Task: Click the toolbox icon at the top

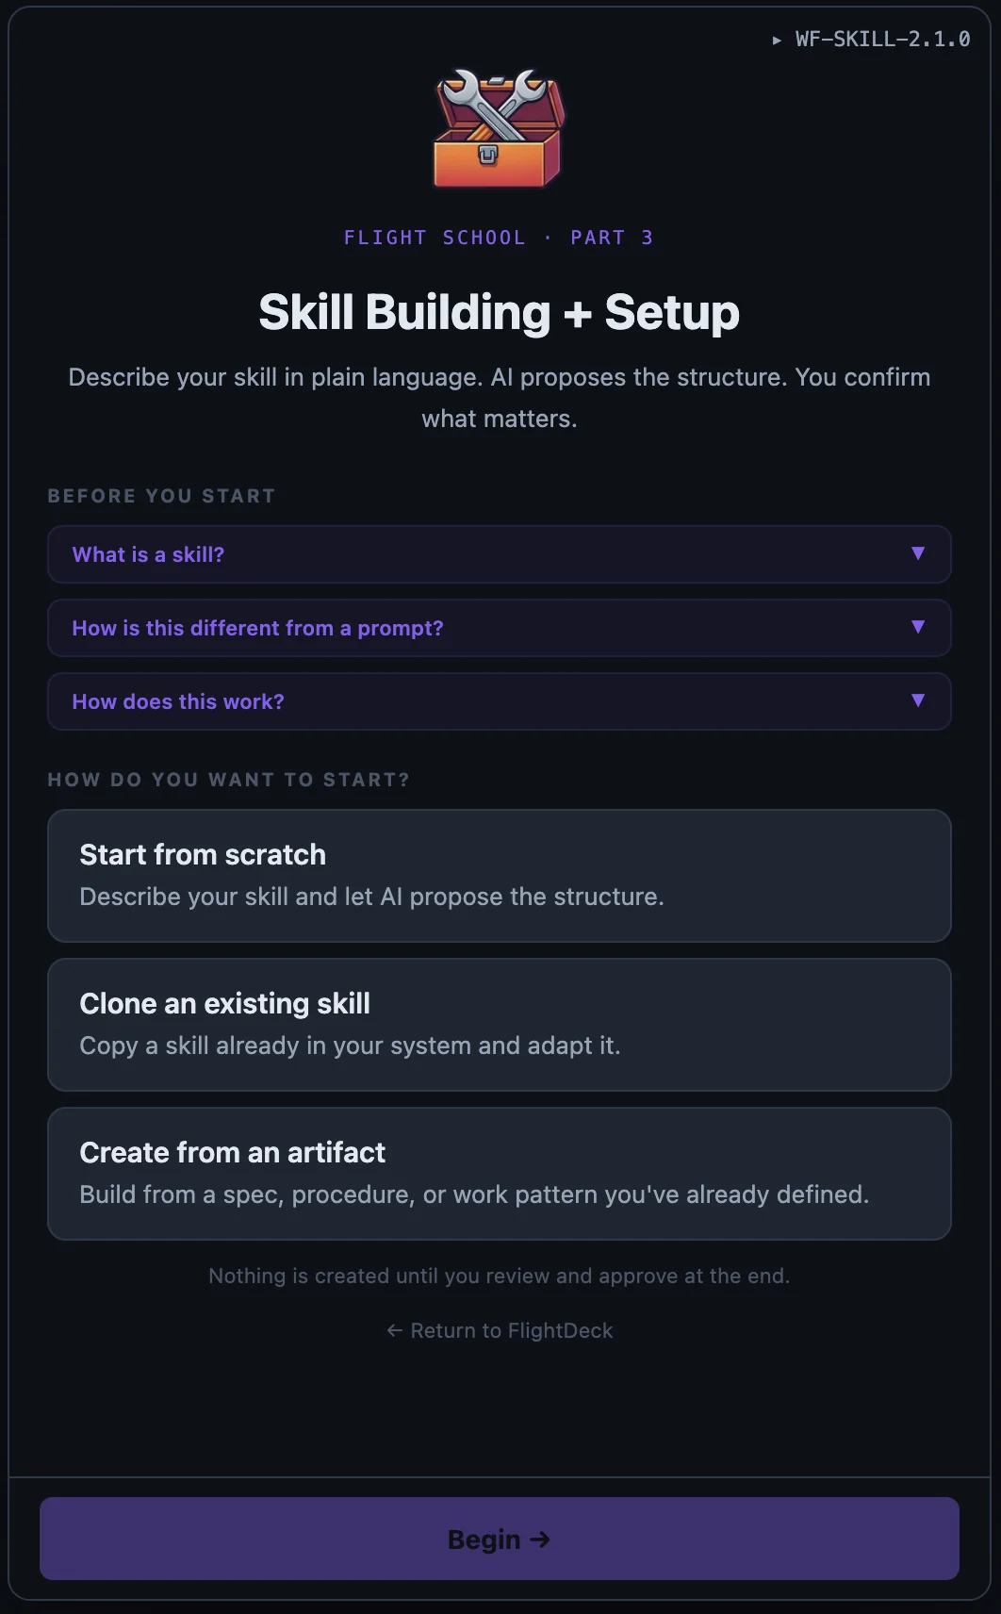Action: tap(498, 130)
